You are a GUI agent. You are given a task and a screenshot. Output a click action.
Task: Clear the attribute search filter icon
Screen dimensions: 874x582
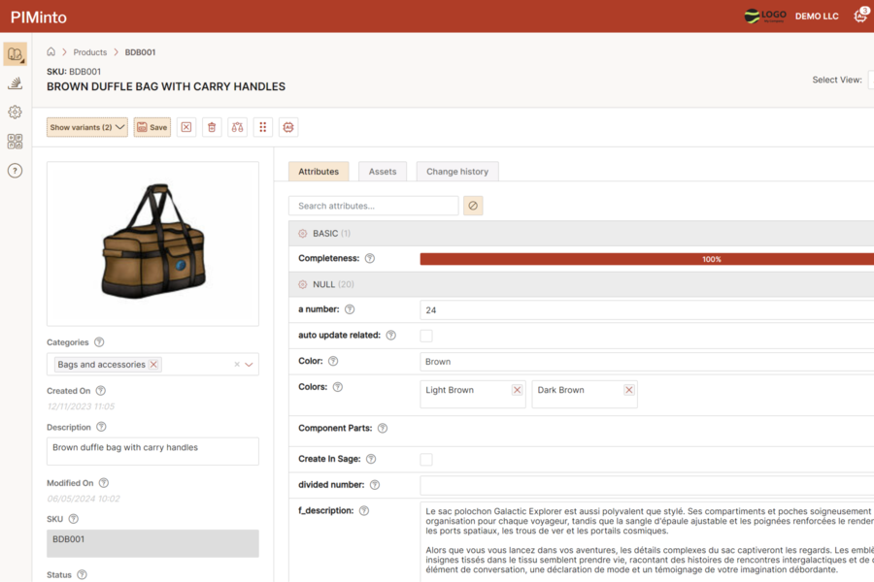point(473,206)
